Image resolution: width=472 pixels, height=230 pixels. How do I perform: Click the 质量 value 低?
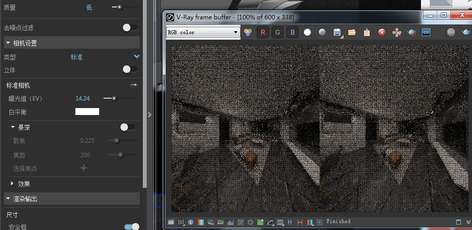89,7
